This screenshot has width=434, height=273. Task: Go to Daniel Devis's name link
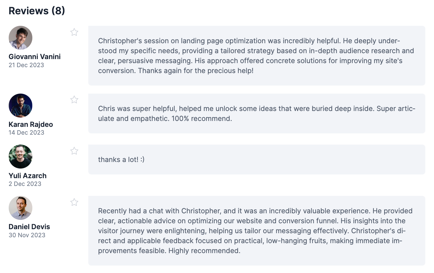coord(29,227)
